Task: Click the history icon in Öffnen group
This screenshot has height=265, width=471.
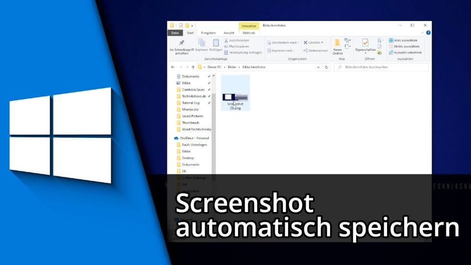Action: tap(379, 53)
